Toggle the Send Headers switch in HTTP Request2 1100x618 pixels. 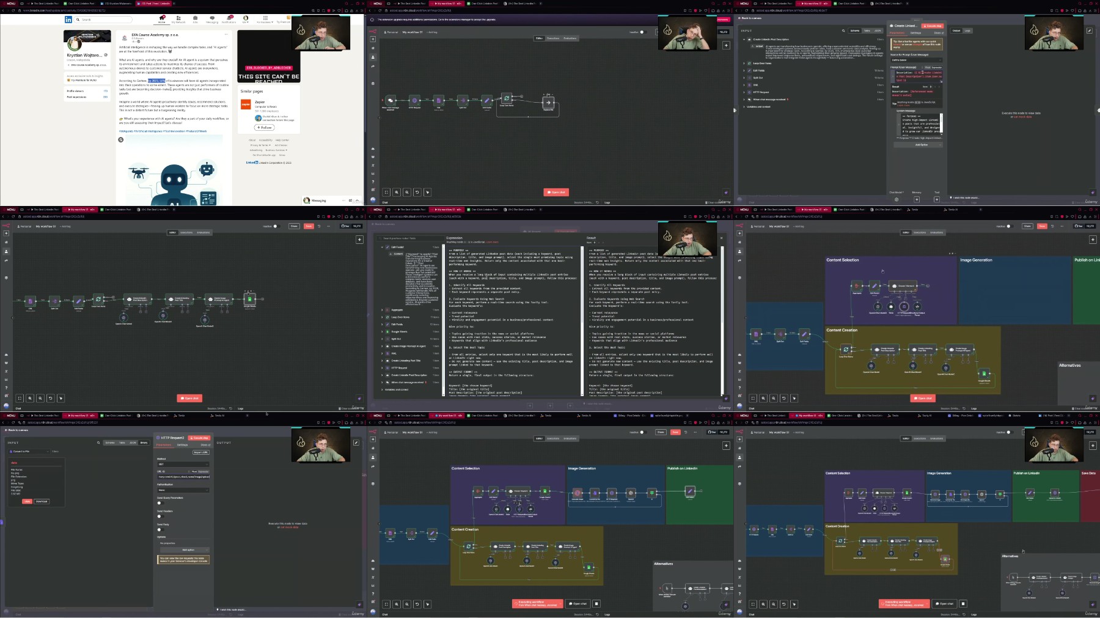click(161, 517)
